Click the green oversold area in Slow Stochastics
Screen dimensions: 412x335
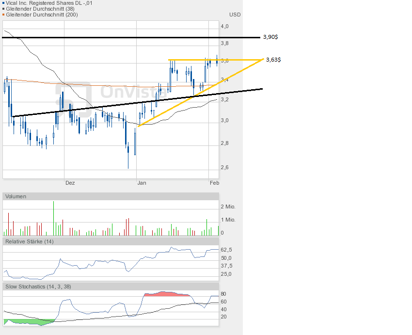[24, 322]
